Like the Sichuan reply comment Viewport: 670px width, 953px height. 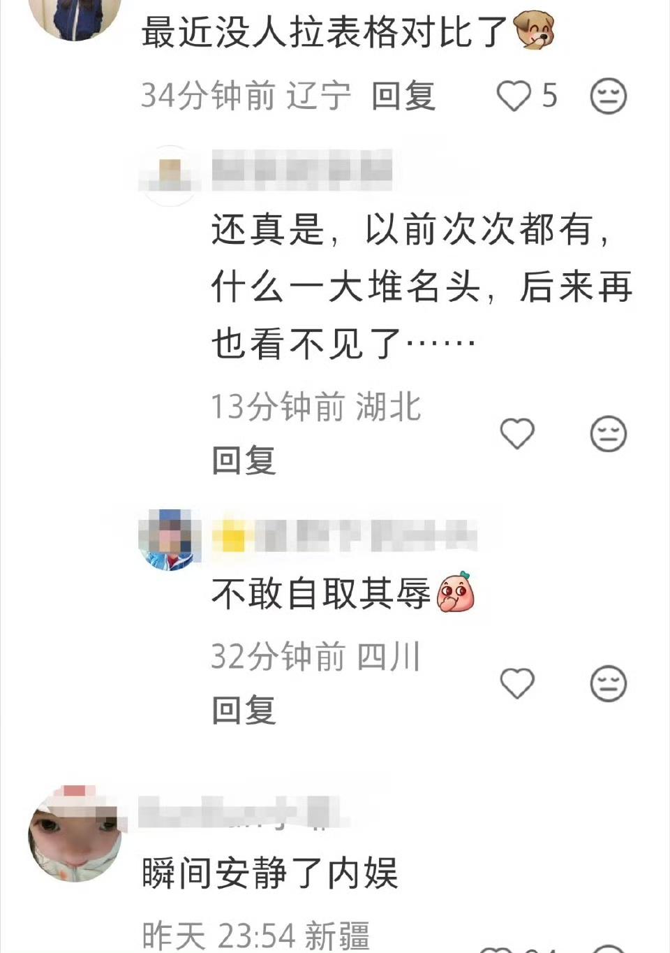517,683
